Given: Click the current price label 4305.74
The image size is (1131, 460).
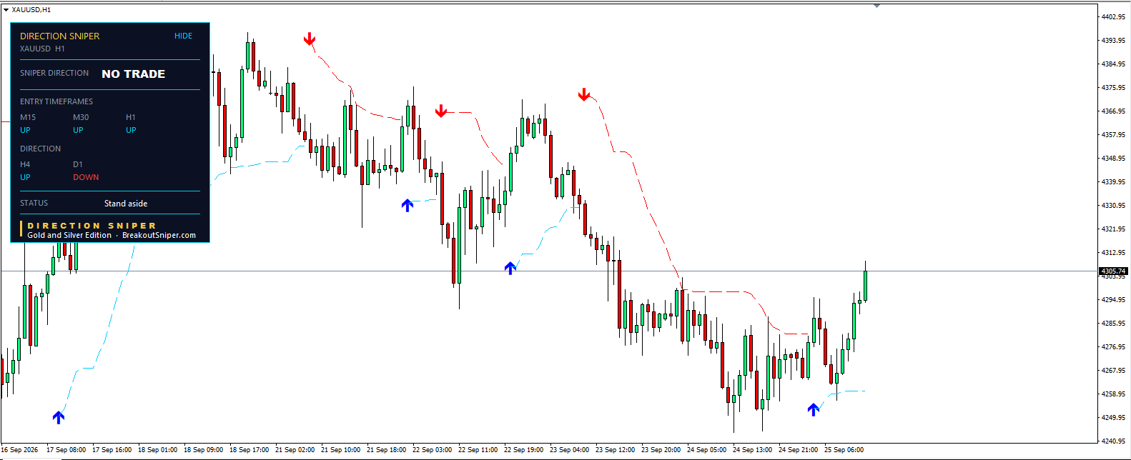Looking at the screenshot, I should [x=1113, y=271].
